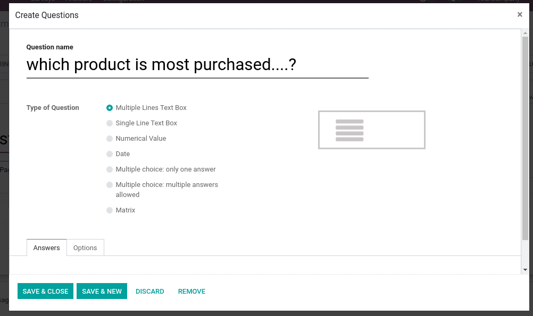Click the REMOVE button
The image size is (533, 316).
(x=191, y=291)
